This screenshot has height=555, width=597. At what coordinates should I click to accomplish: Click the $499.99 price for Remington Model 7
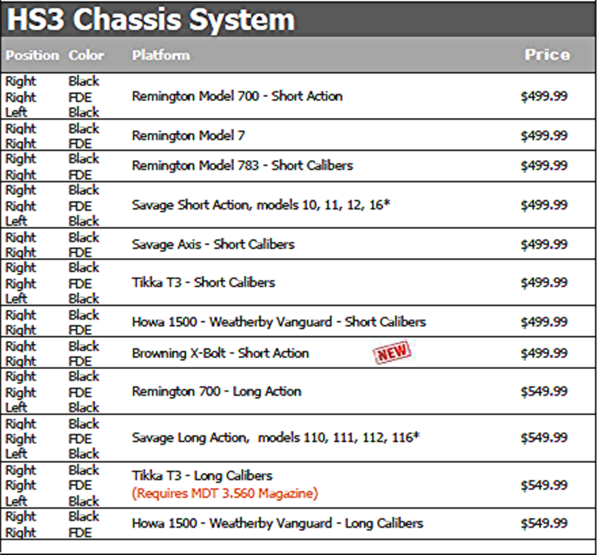pyautogui.click(x=544, y=135)
